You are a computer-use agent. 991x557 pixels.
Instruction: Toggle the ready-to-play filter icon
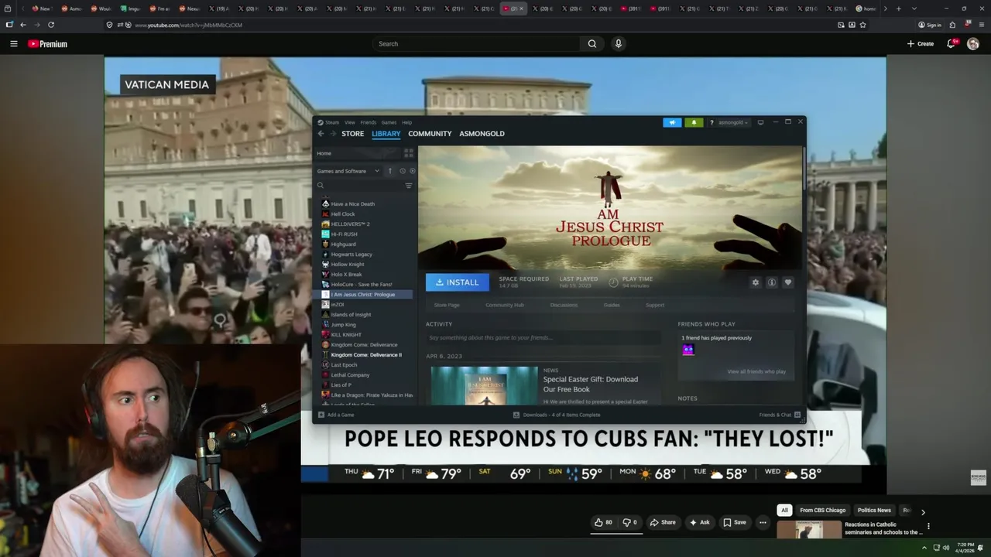[x=412, y=171]
